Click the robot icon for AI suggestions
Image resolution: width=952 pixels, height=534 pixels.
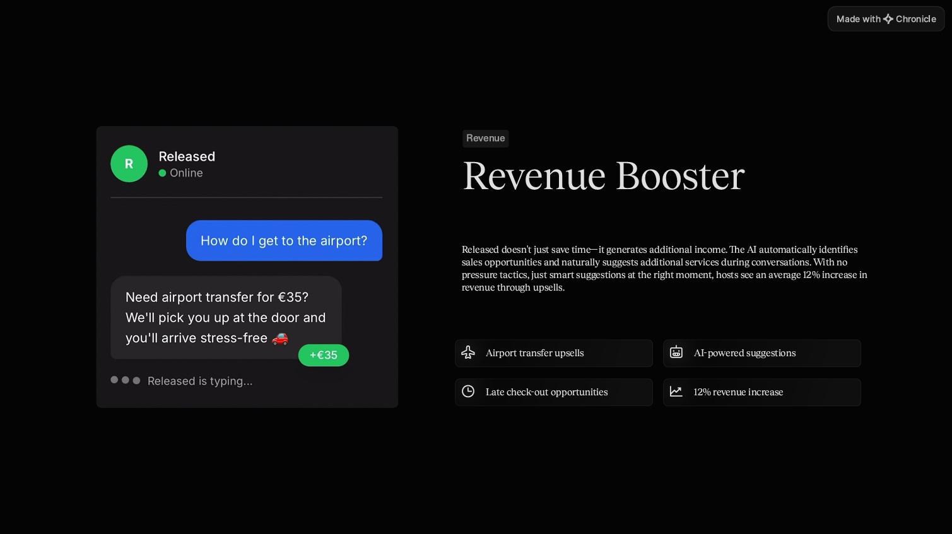click(x=676, y=352)
